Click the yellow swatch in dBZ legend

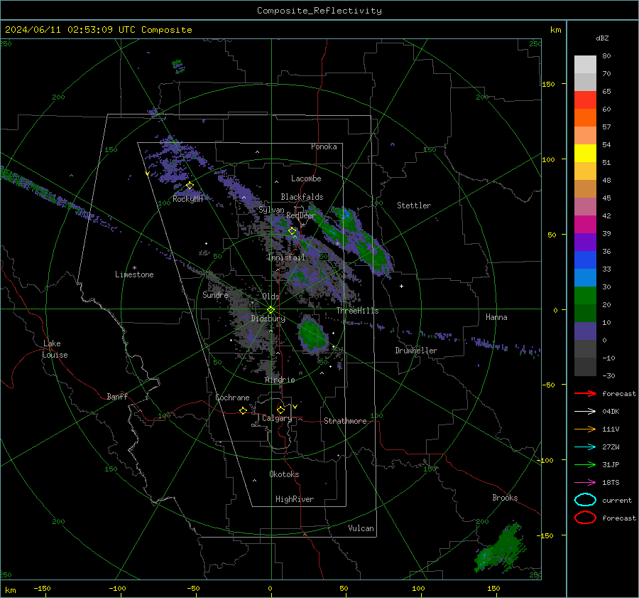tap(585, 153)
